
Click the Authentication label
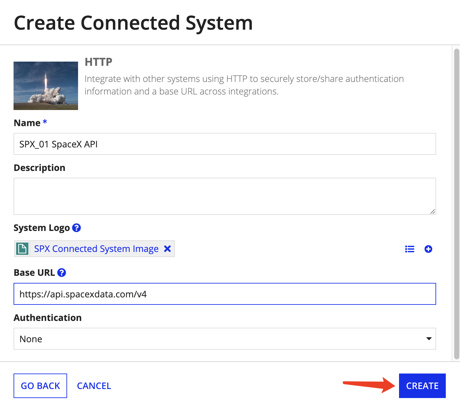48,318
